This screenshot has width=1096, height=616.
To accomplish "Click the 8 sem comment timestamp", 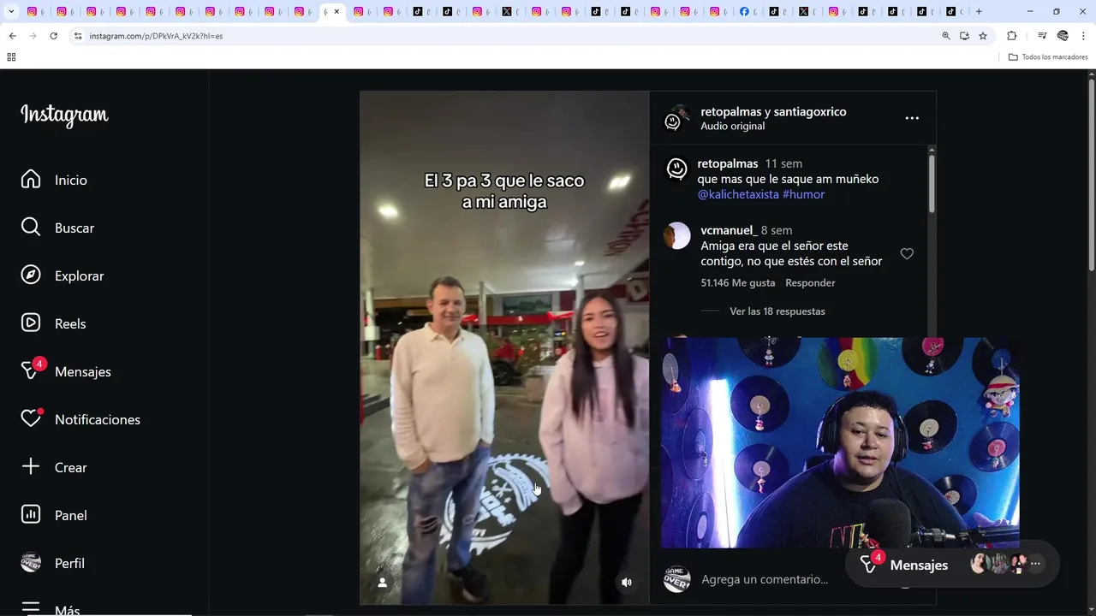I will point(777,230).
